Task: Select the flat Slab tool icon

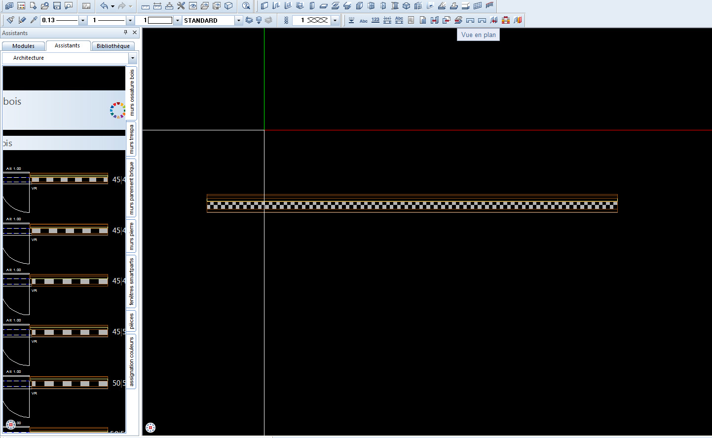Action: coord(324,6)
